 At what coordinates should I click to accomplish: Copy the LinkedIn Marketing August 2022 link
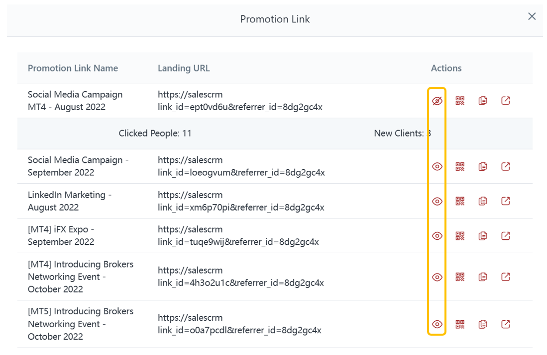coord(483,201)
